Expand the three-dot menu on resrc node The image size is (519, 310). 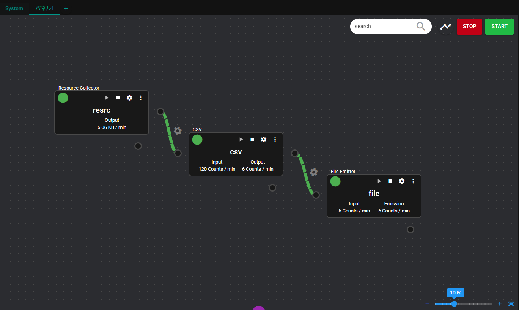(141, 98)
